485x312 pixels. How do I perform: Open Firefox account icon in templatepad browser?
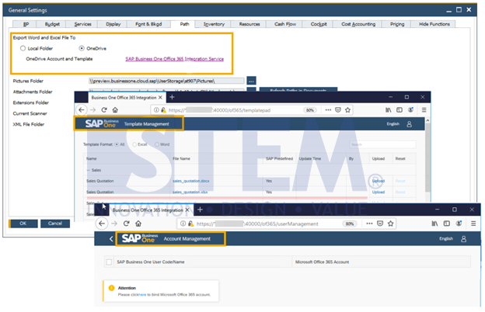point(410,110)
